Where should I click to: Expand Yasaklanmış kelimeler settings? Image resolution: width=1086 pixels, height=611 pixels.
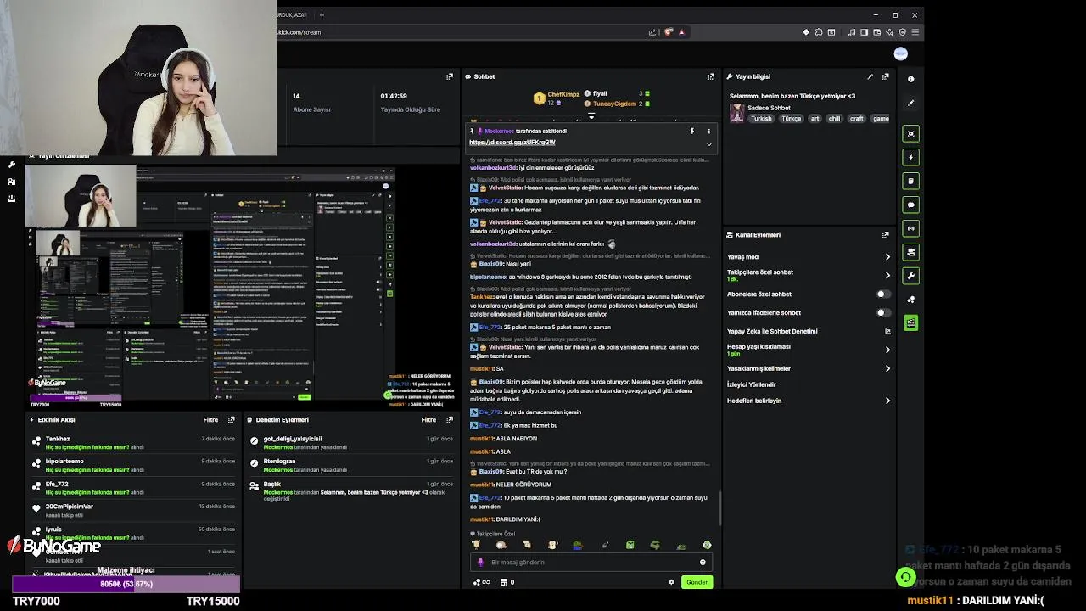tap(887, 368)
